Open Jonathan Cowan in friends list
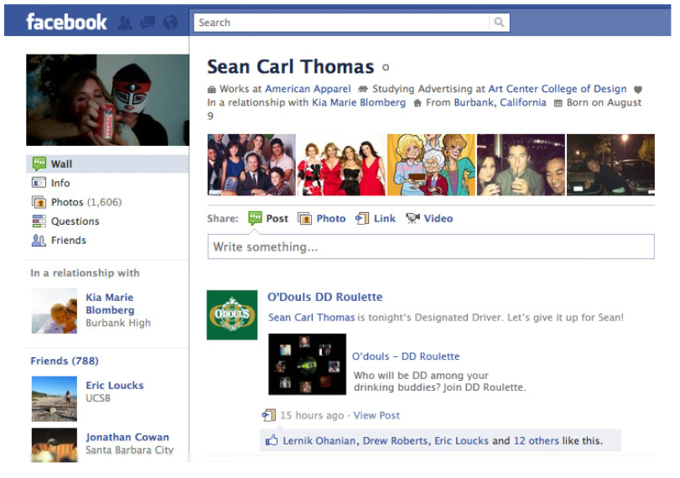Screen dimensions: 680x478 [x=127, y=437]
